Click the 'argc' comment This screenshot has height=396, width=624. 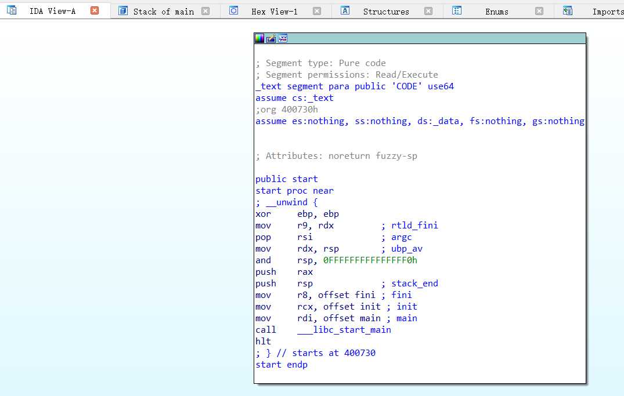(402, 237)
